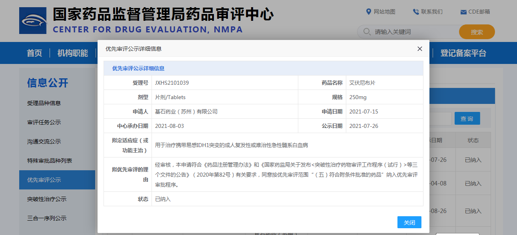Open 三合一序列公示 sidebar item

tap(47, 218)
